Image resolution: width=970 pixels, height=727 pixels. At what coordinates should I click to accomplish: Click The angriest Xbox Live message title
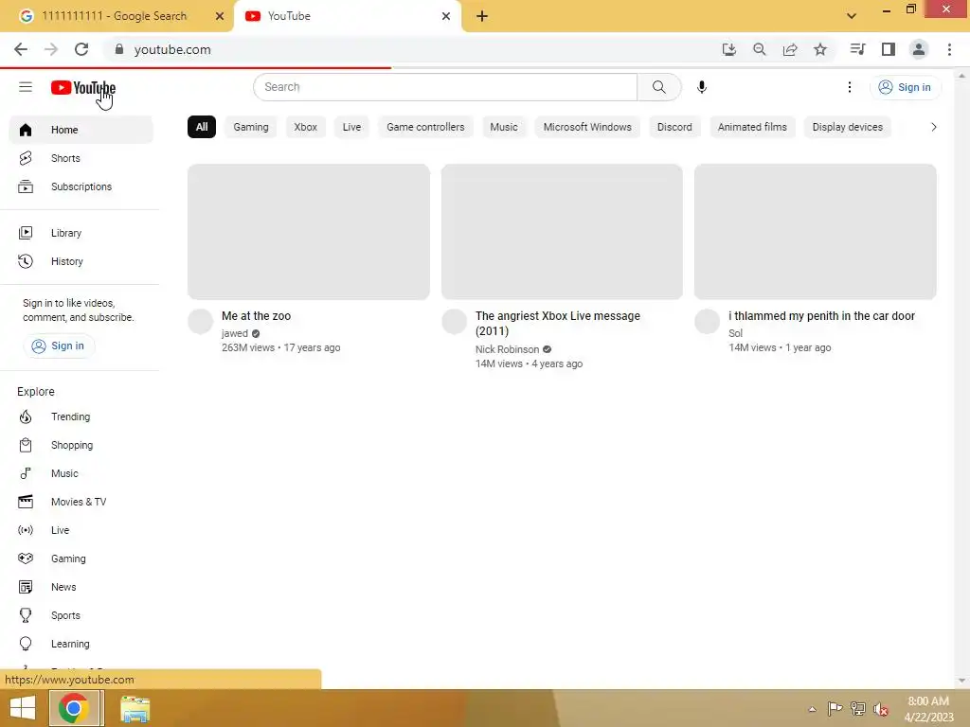coord(557,324)
